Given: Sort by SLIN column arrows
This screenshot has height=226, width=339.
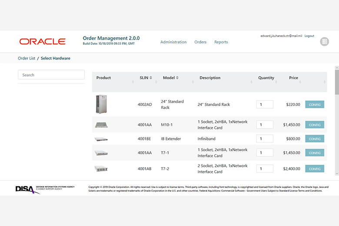Looking at the screenshot, I should point(151,78).
